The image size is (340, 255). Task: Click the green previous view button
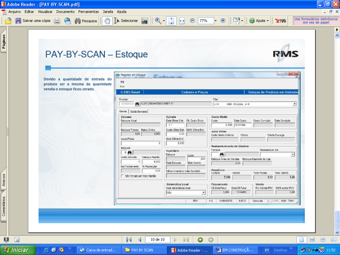click(200, 240)
